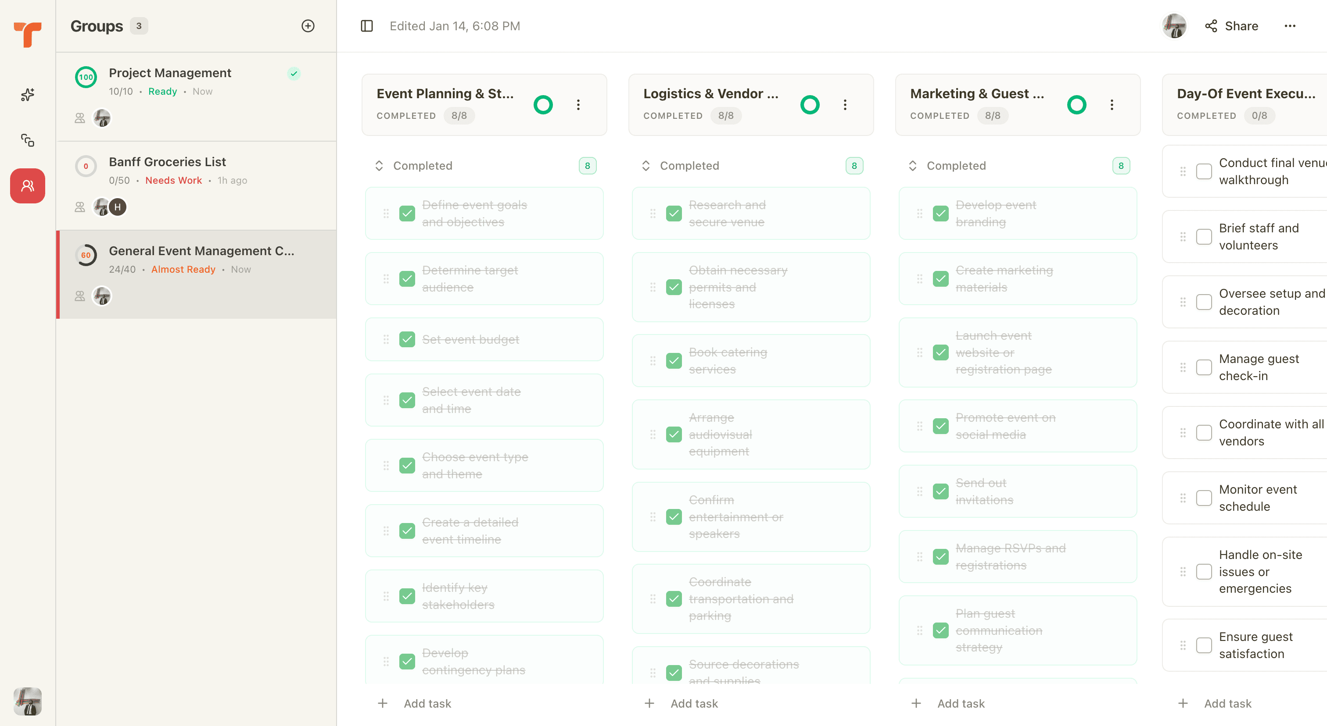1327x726 pixels.
Task: Click collaborator avatar next to Share
Action: [x=1175, y=26]
